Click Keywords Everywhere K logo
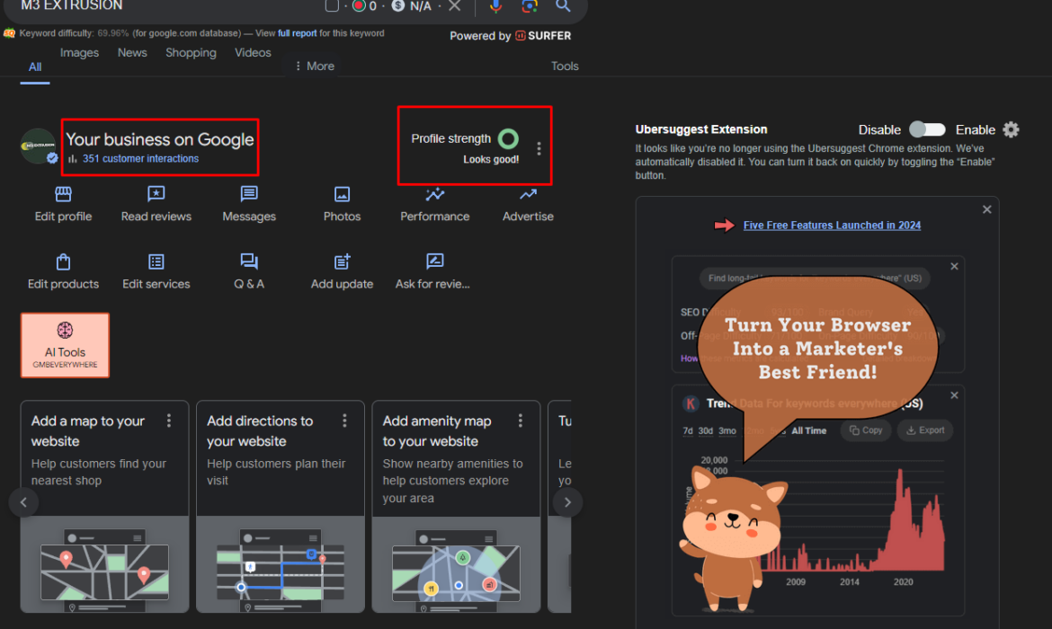 [x=691, y=403]
